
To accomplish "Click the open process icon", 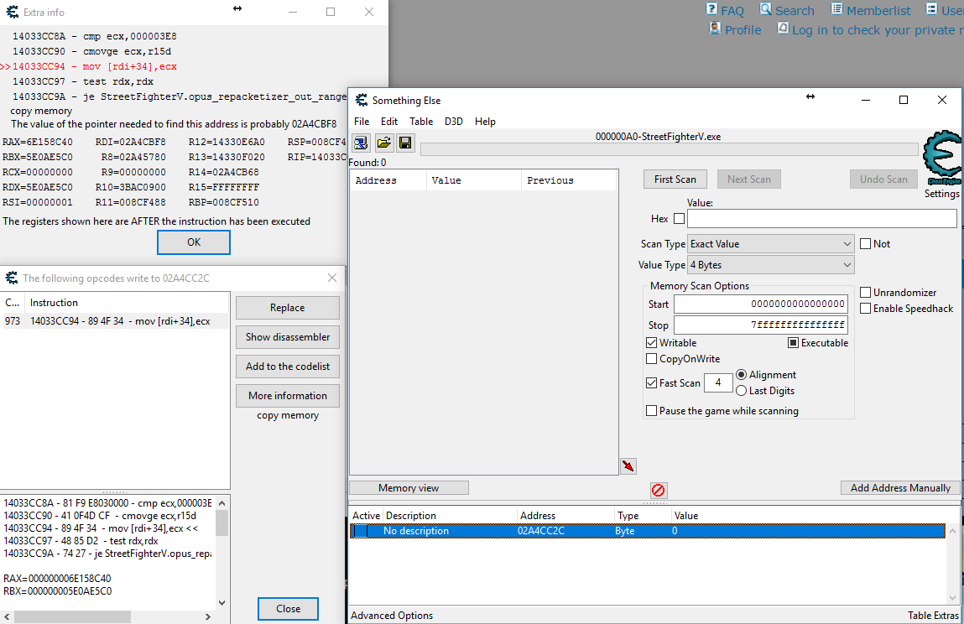I will click(x=362, y=143).
